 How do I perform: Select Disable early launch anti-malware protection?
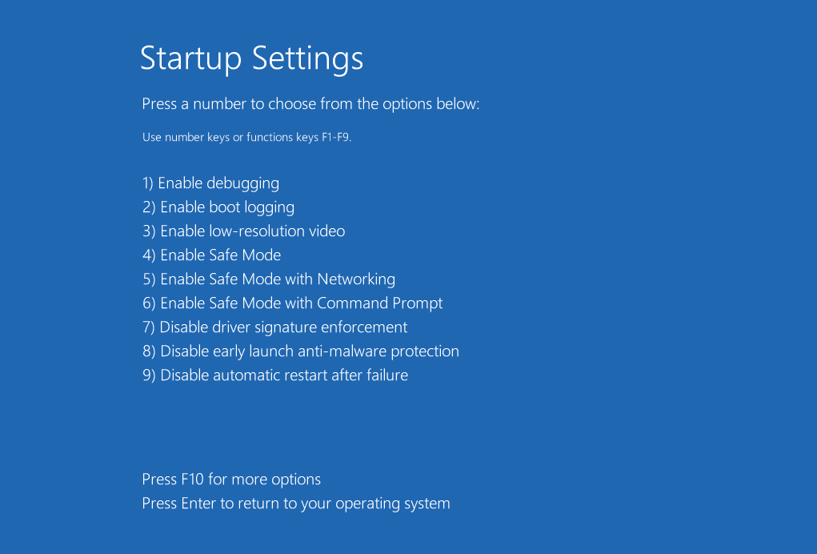[x=301, y=351]
